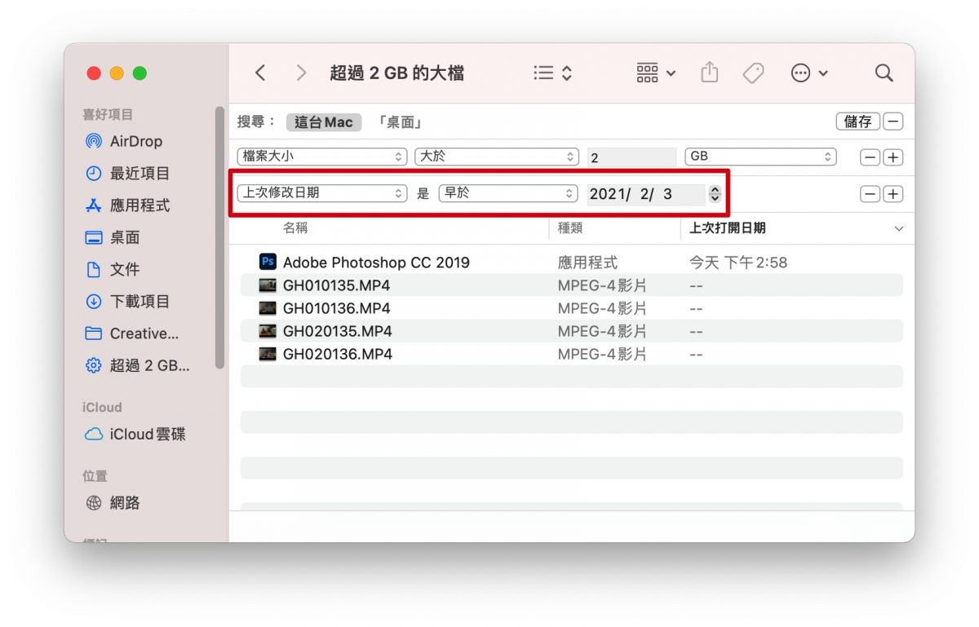Click the tag icon in toolbar

(x=753, y=73)
